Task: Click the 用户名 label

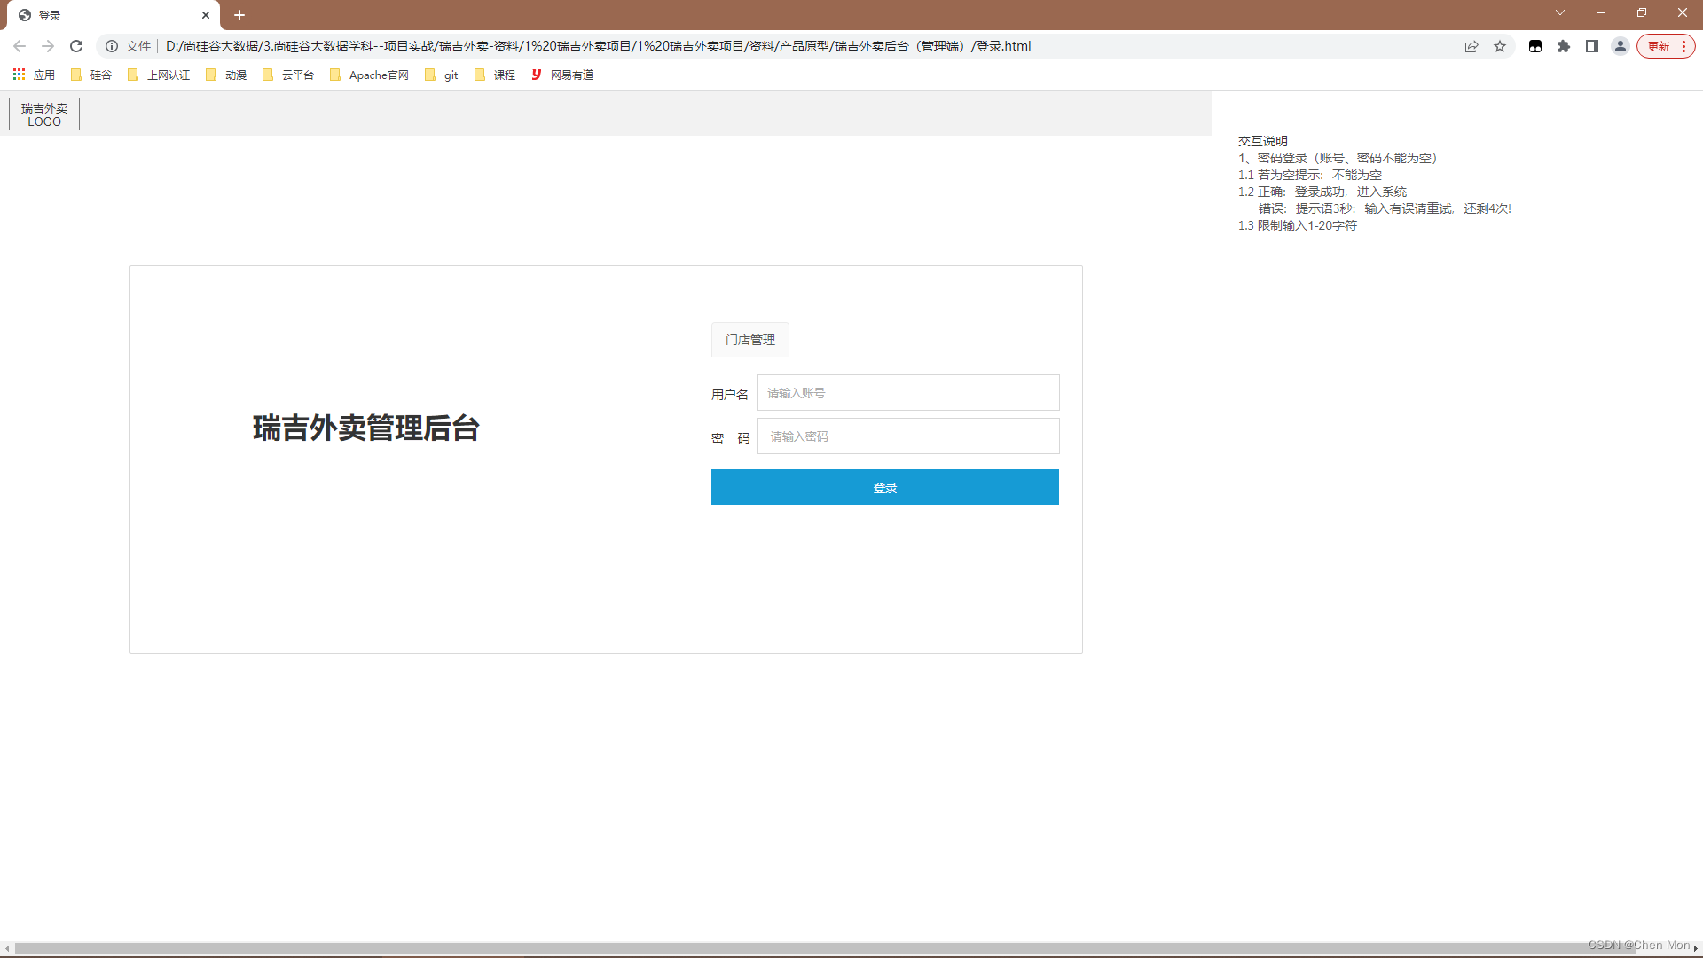Action: tap(730, 395)
